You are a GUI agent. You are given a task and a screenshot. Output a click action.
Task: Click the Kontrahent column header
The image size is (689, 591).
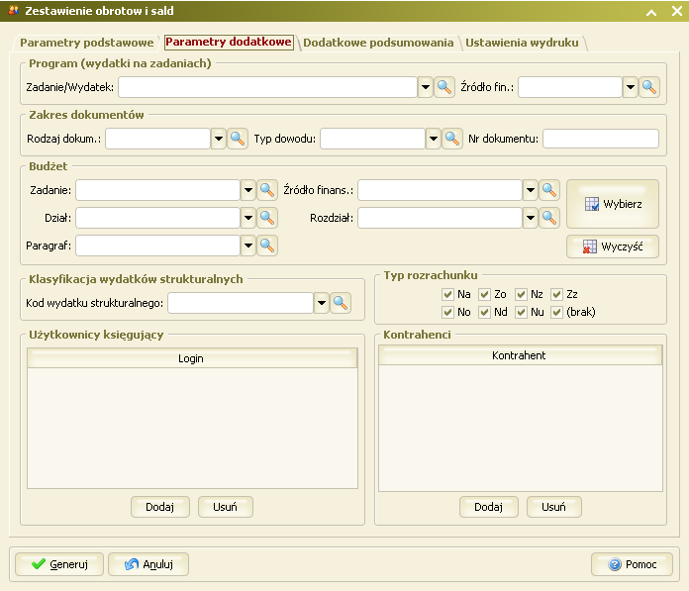tap(521, 355)
